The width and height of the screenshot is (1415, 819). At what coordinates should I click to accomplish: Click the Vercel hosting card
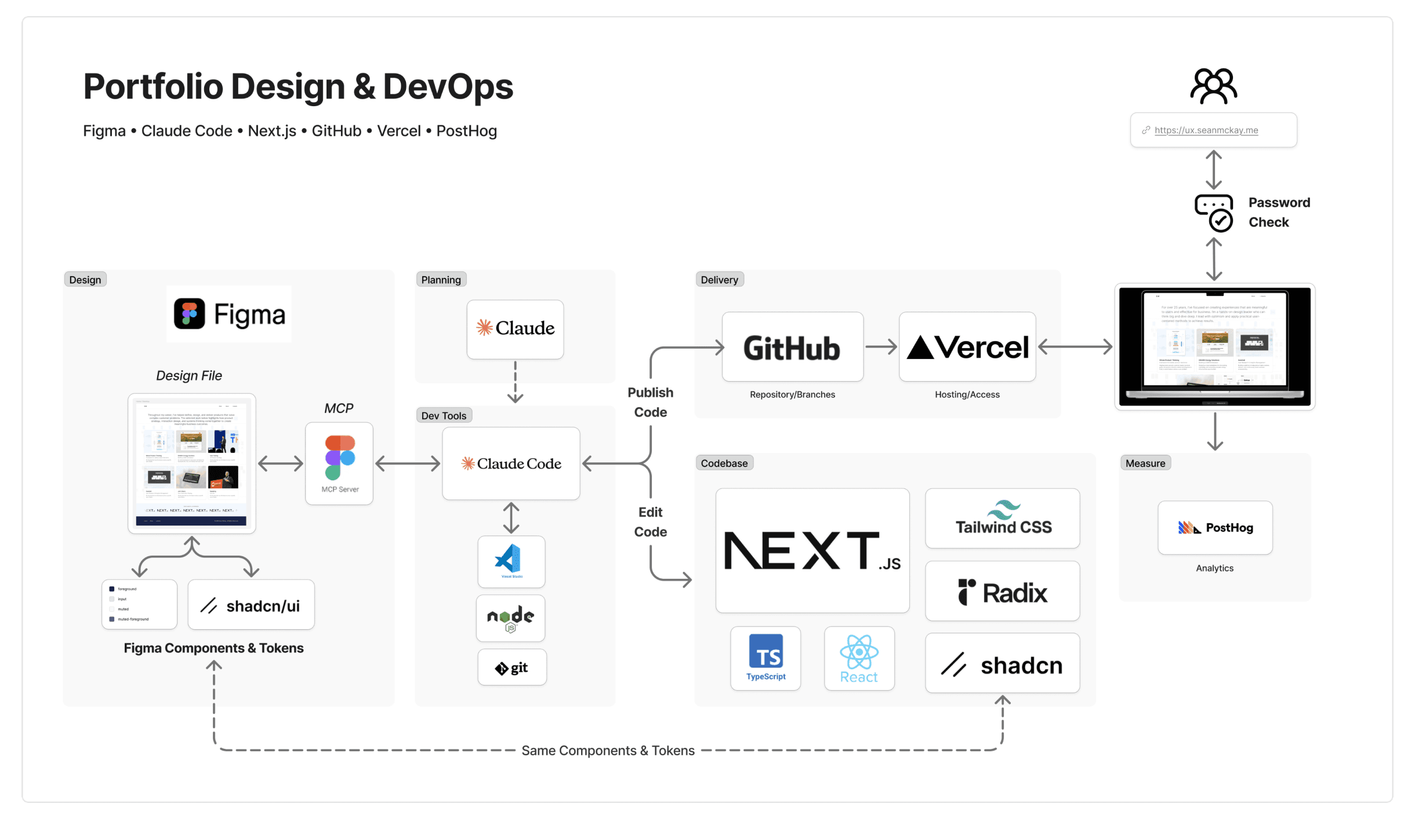point(967,347)
